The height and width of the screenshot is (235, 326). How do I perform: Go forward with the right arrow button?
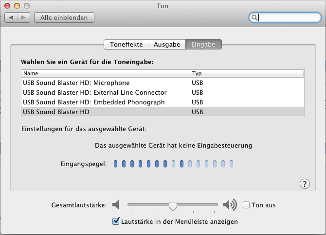tap(23, 17)
